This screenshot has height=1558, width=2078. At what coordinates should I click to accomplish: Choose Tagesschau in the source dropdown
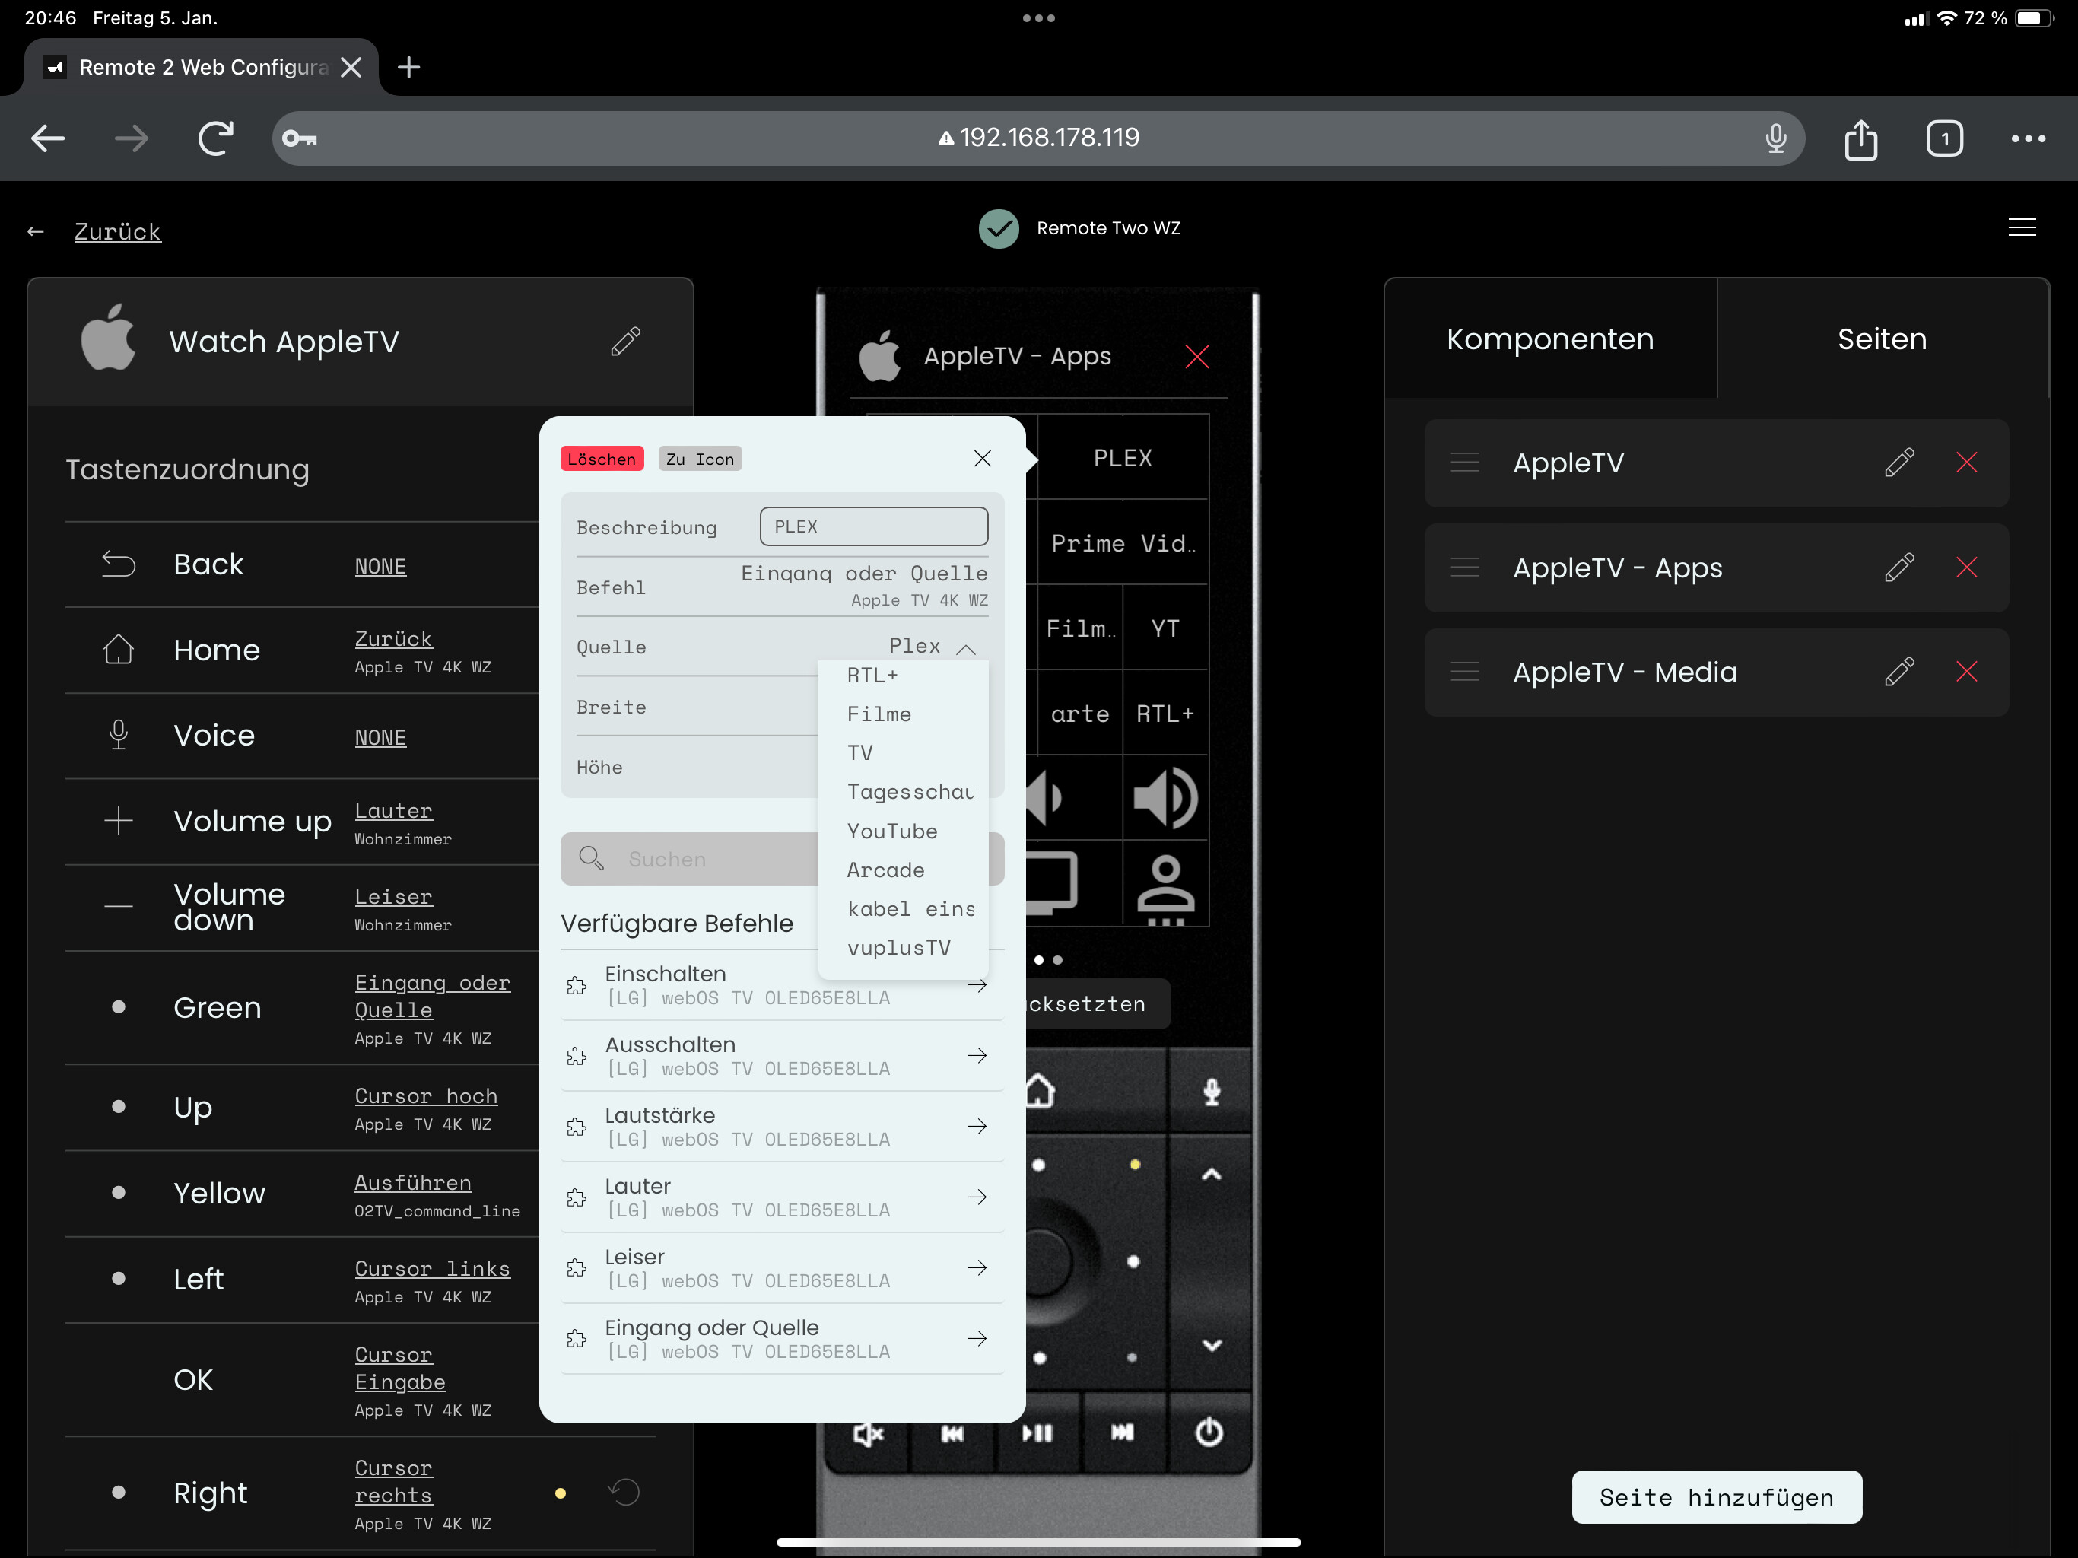click(x=910, y=792)
